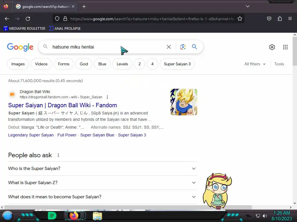
Task: Expand the All filters dropdown
Action: 255,64
